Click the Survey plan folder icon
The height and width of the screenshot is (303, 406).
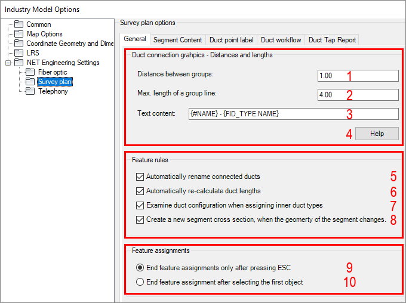click(x=30, y=82)
